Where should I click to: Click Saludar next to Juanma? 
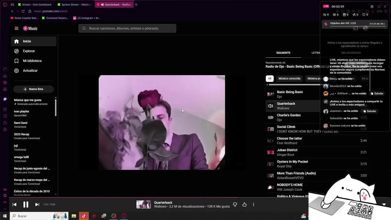(x=369, y=111)
